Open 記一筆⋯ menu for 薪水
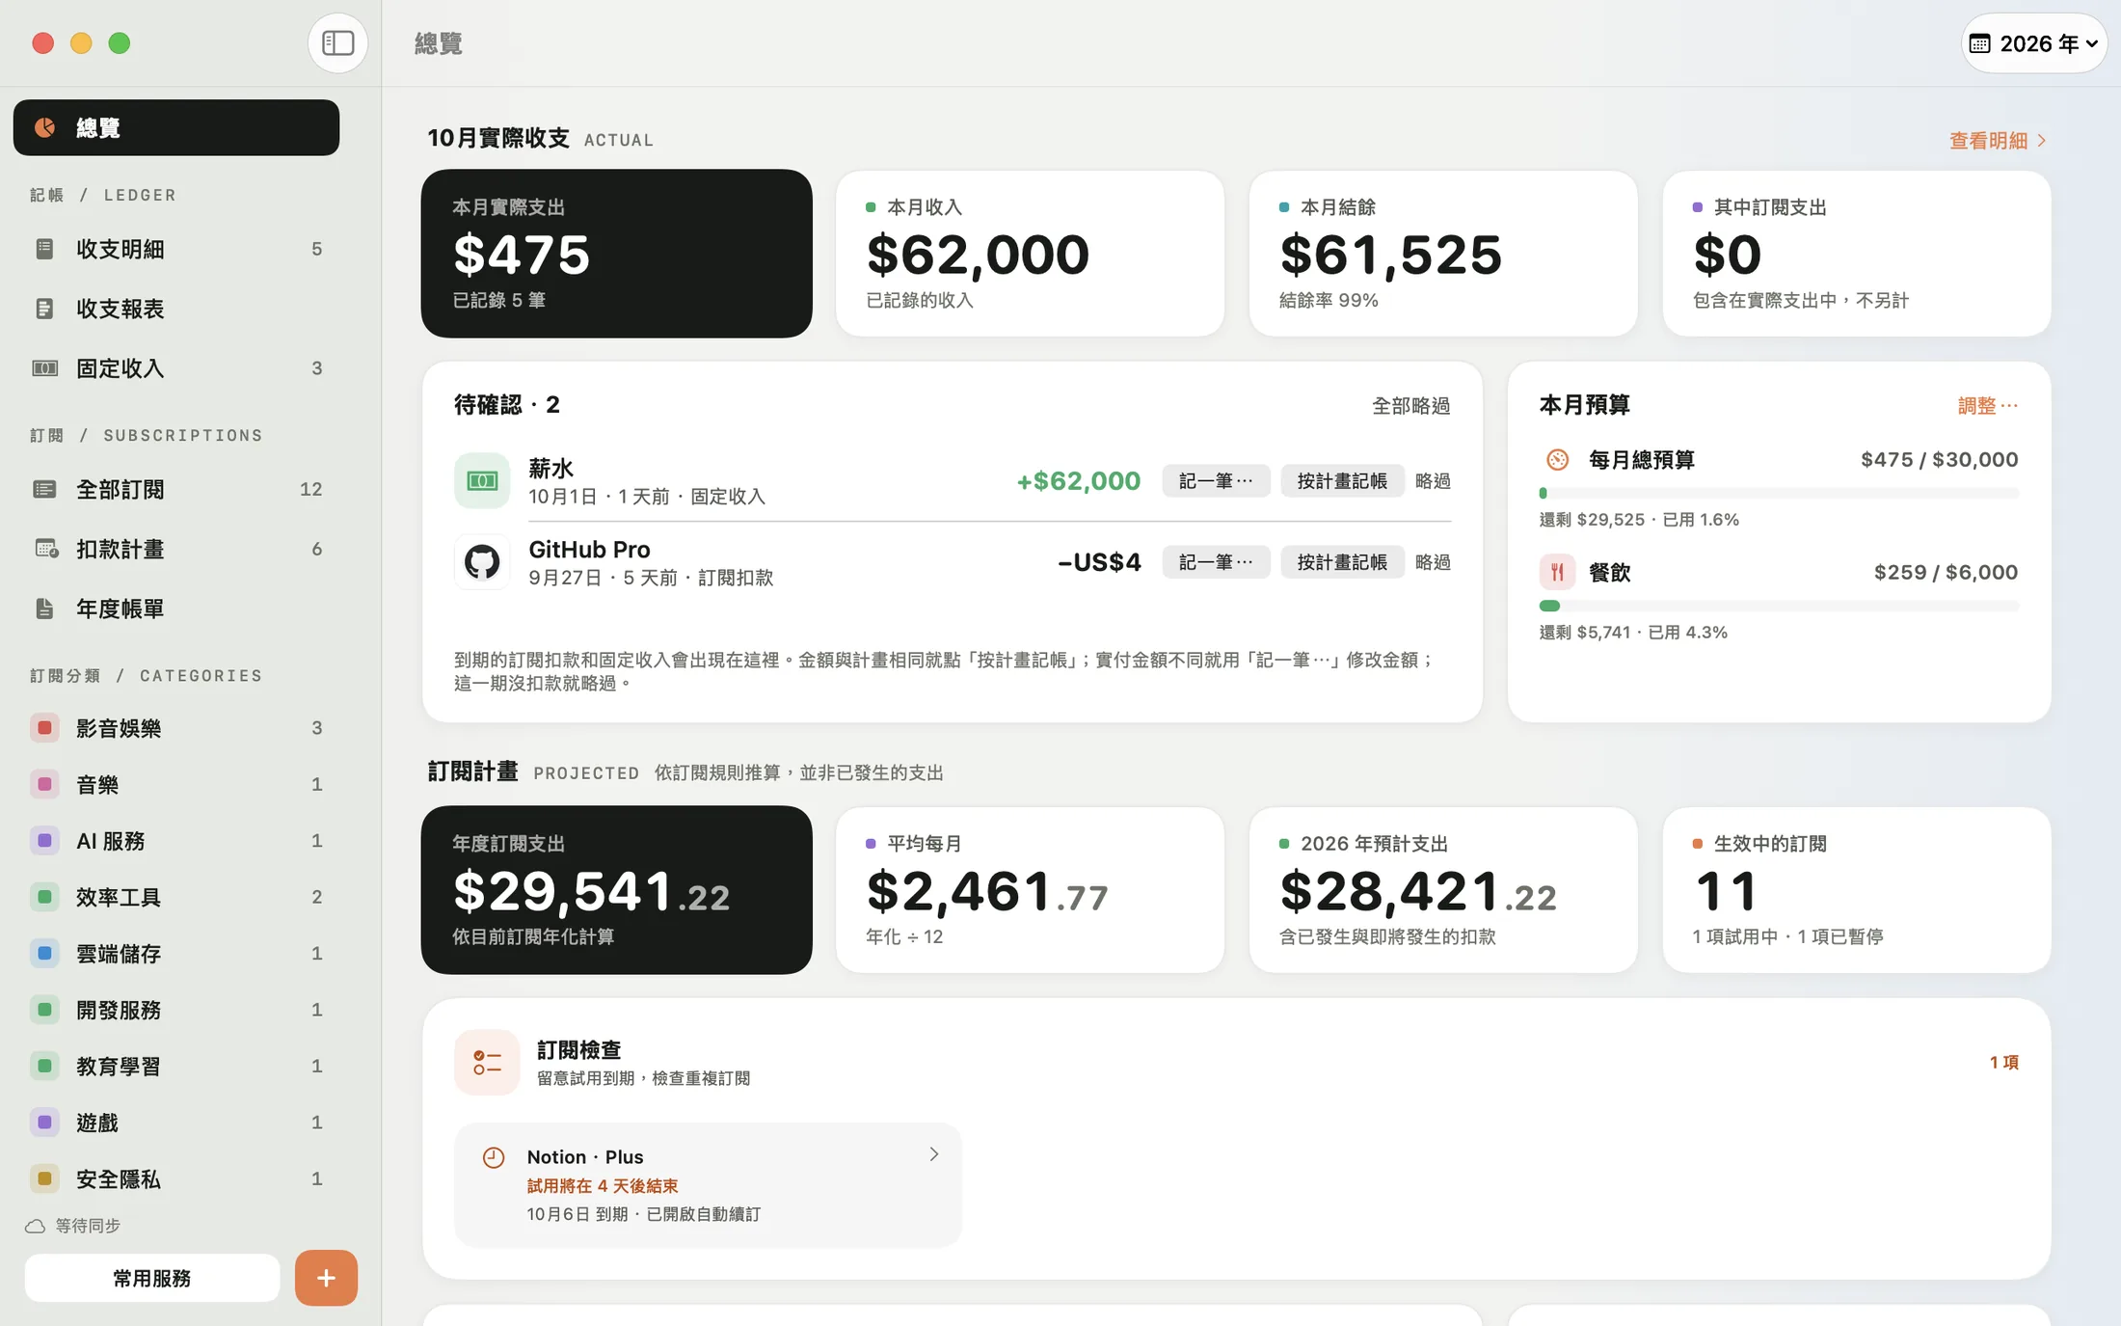Screen dimensions: 2121x1326 point(1216,481)
